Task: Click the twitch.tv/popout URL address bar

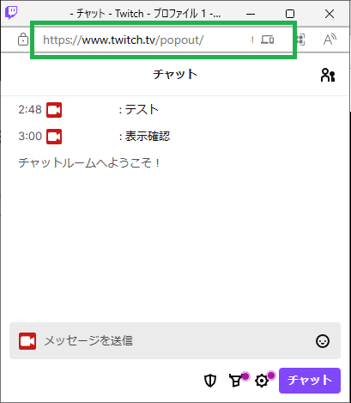Action: tap(163, 40)
